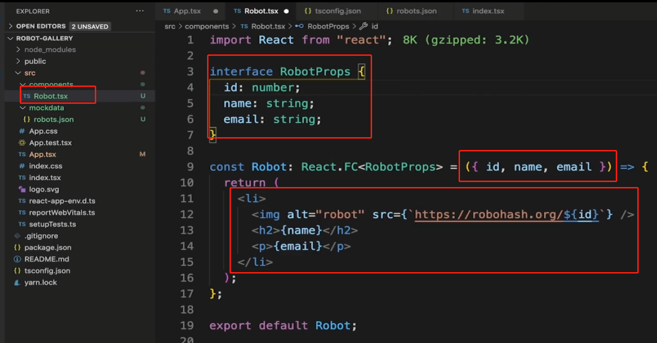Viewport: 657px width, 343px height.
Task: Open react-app-env.d.ts file
Action: coord(62,201)
